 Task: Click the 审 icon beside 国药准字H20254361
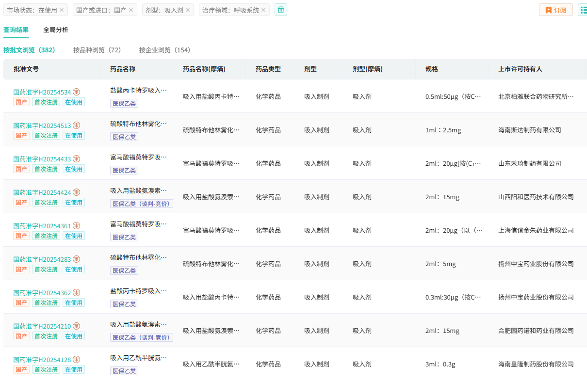[77, 226]
